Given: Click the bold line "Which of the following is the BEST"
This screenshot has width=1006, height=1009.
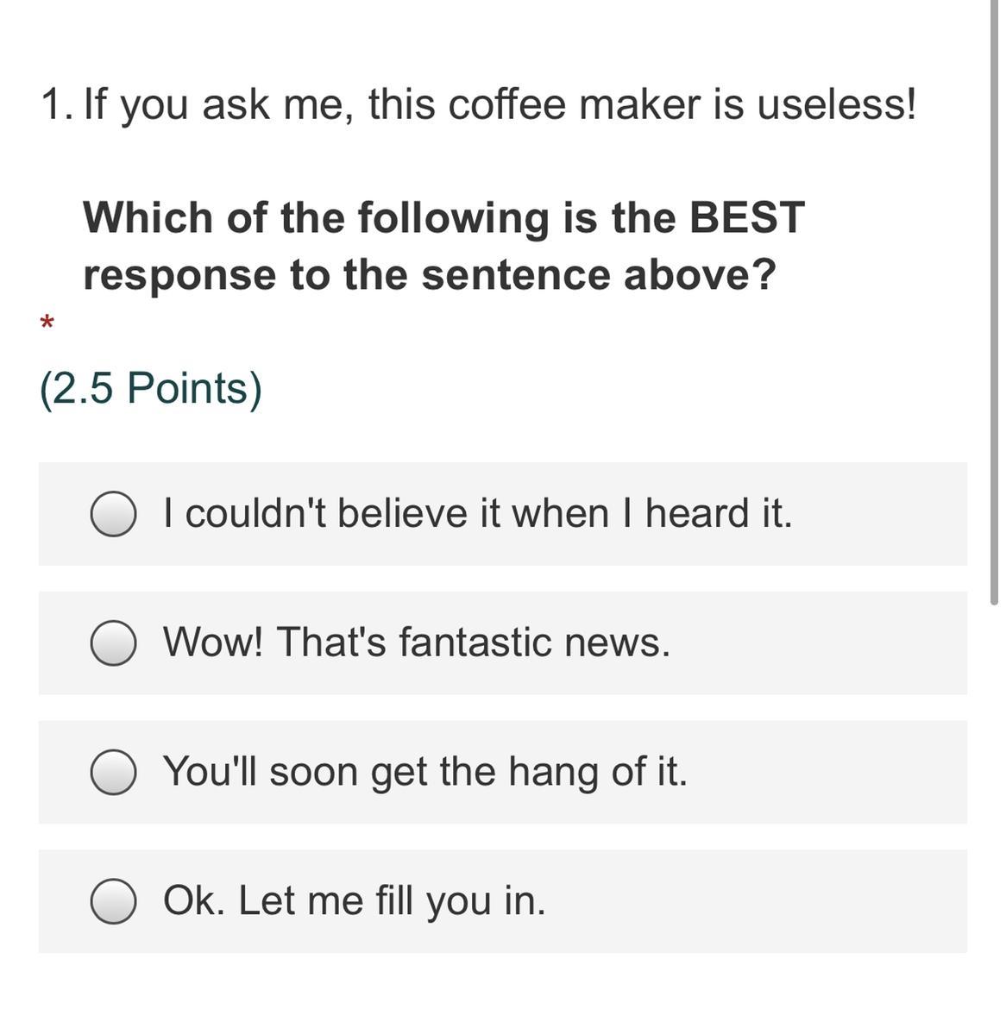Looking at the screenshot, I should [x=444, y=218].
